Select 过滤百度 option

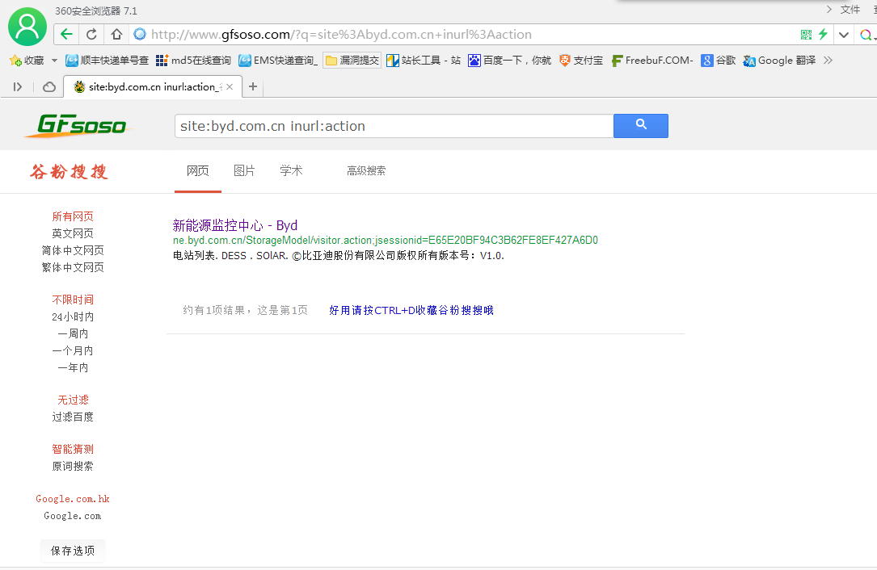[x=73, y=417]
